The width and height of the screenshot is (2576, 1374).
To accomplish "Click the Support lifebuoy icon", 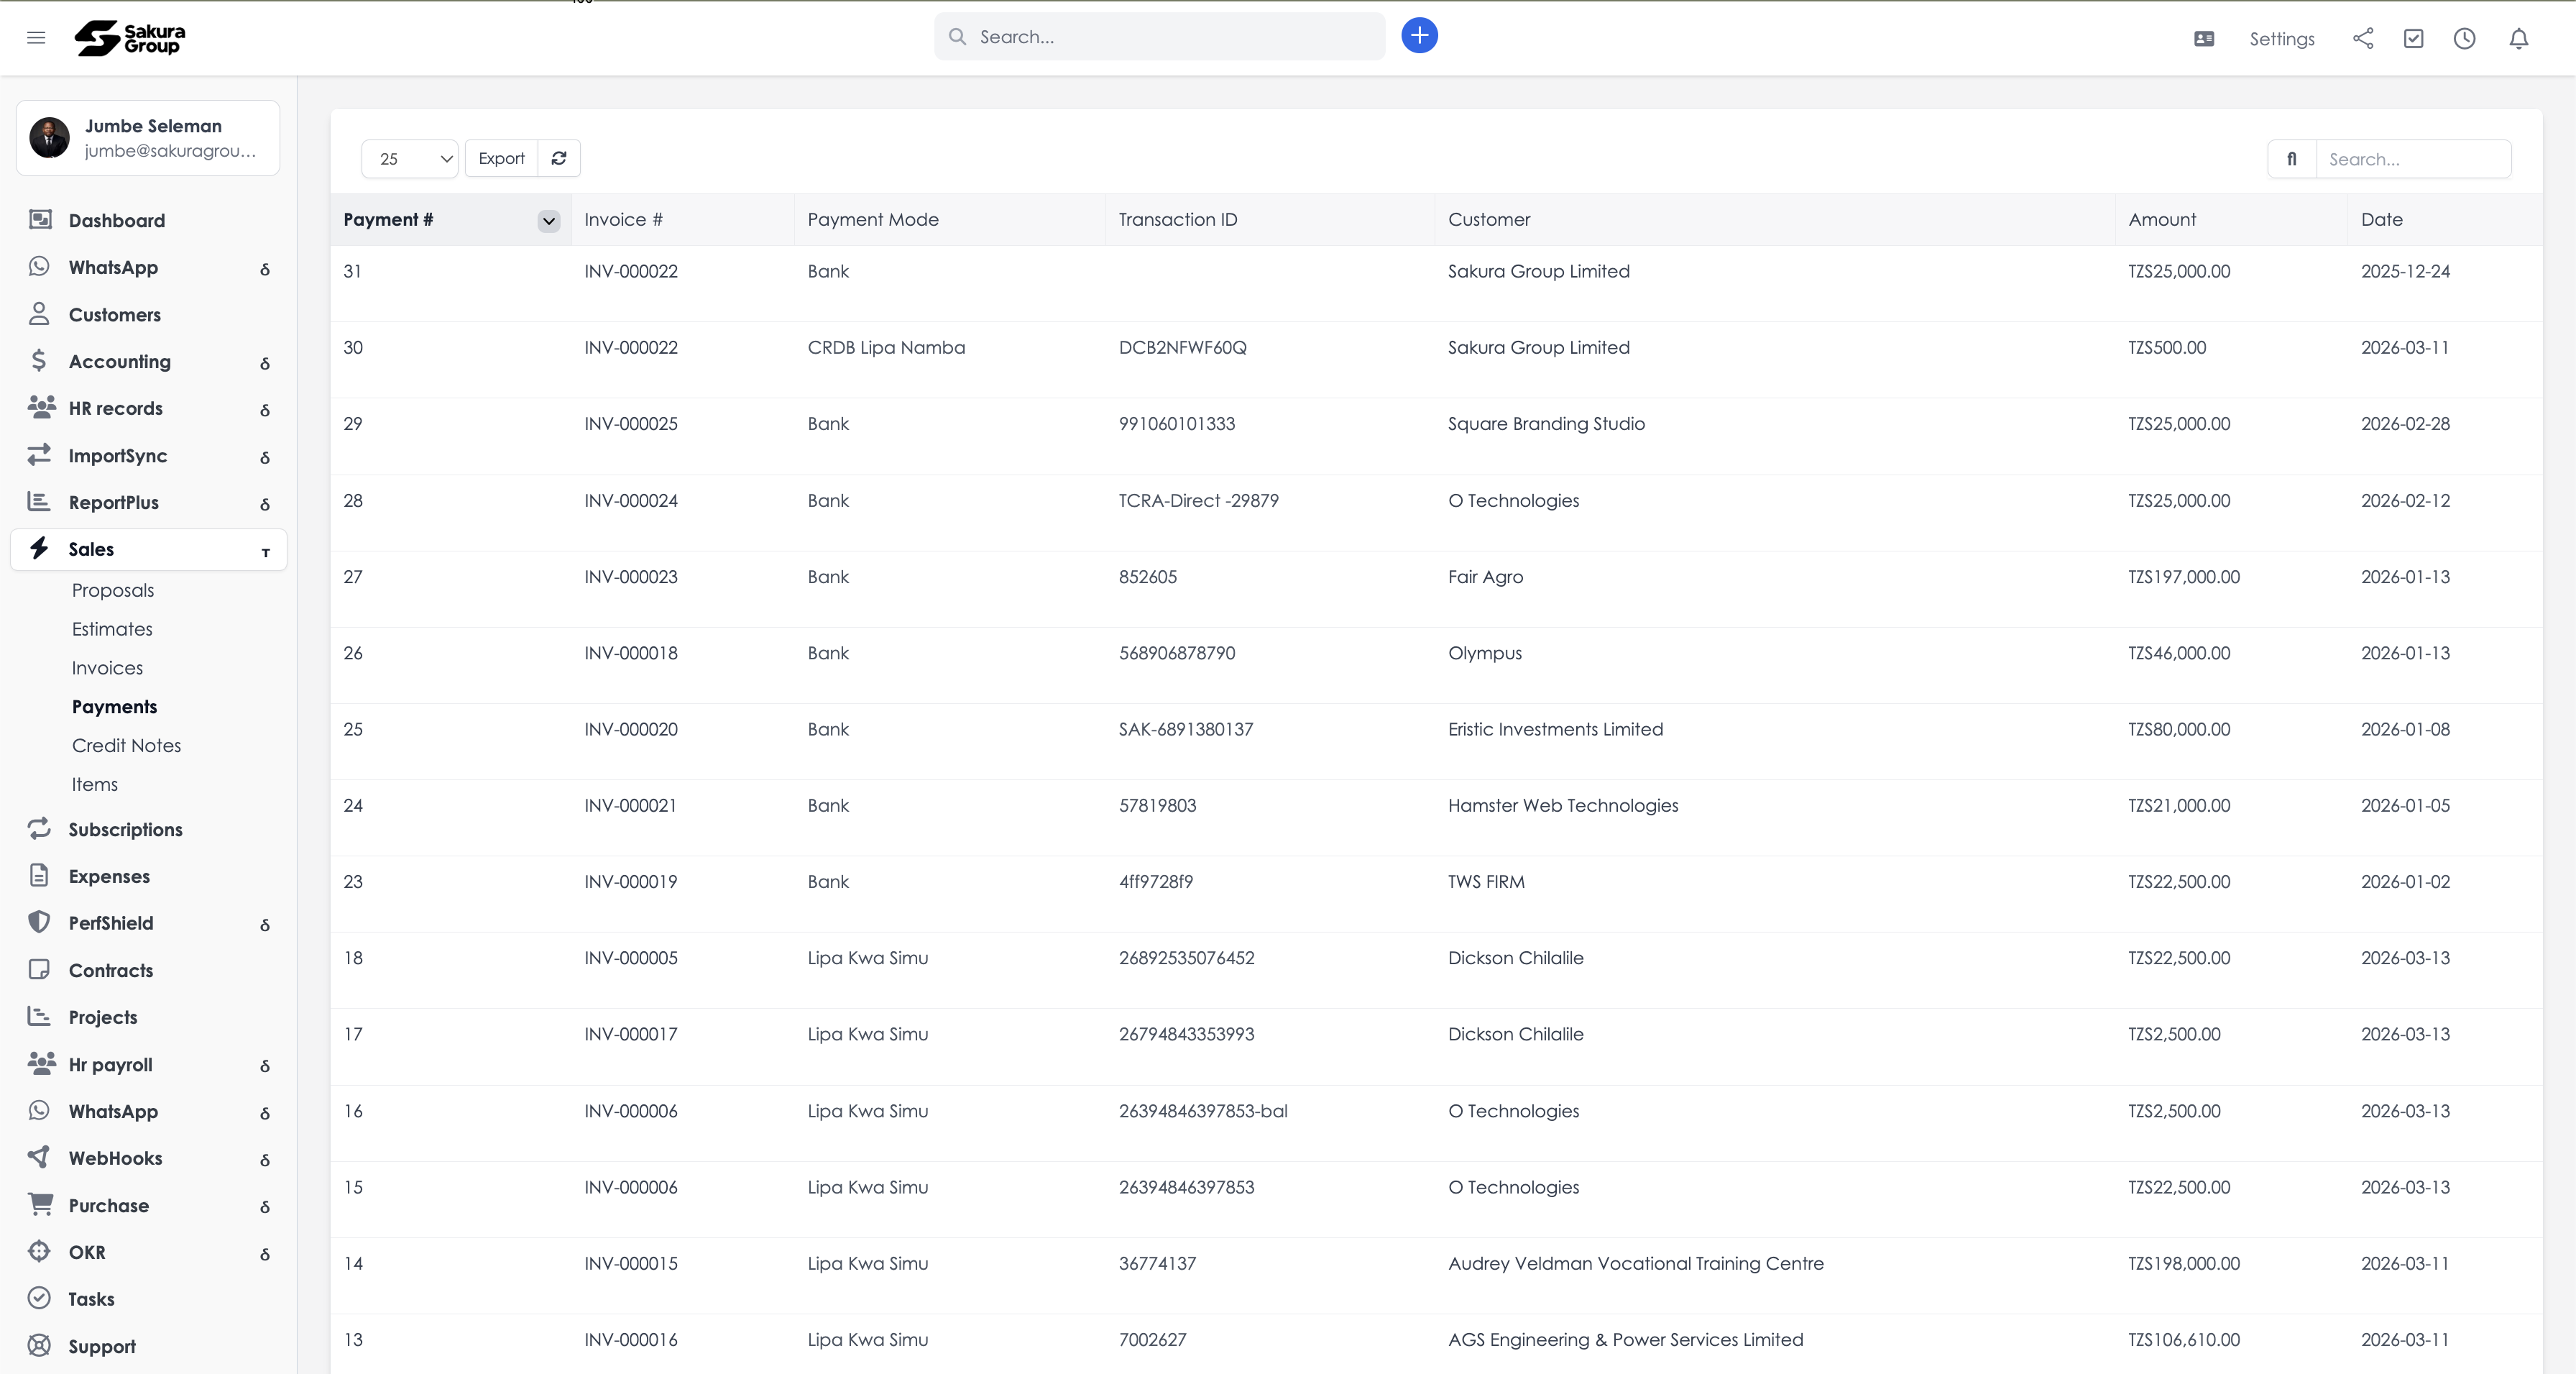I will pos(39,1346).
